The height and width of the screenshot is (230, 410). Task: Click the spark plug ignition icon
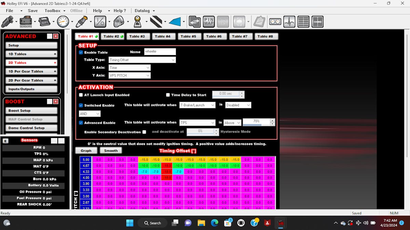[x=82, y=22]
